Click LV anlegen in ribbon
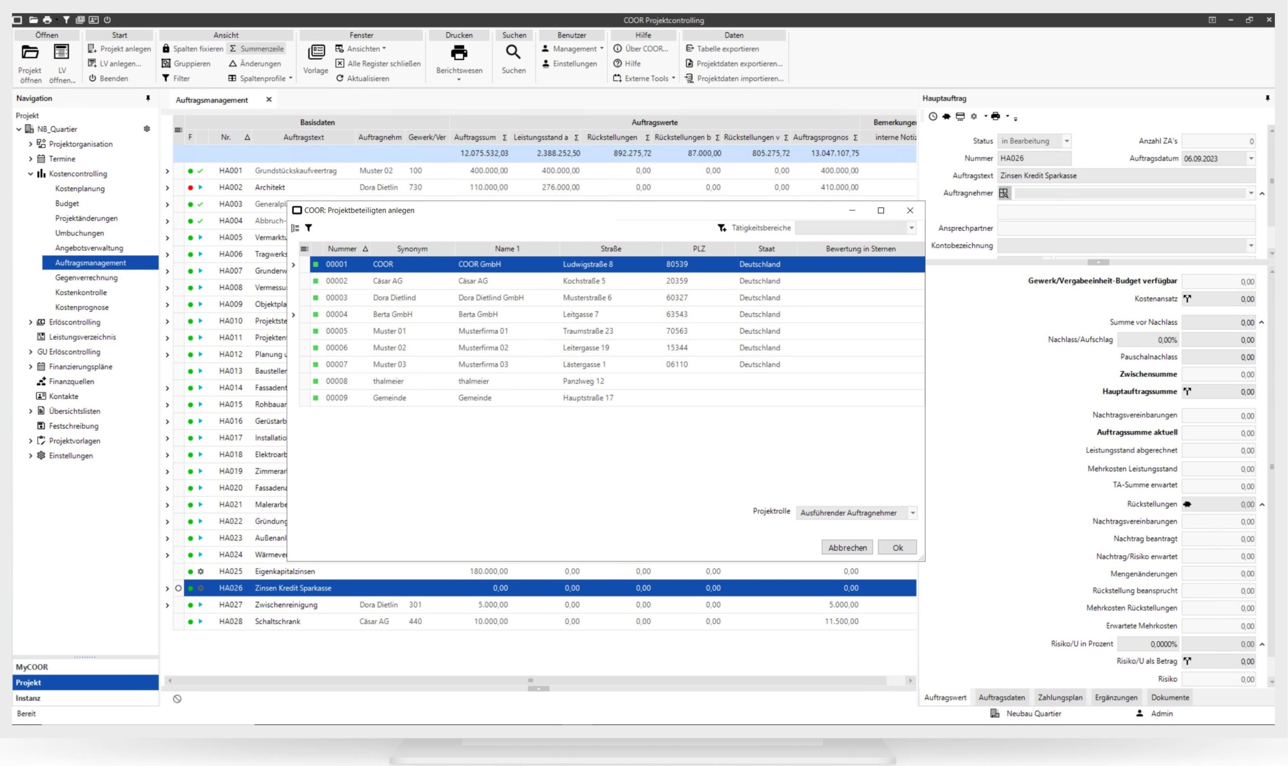This screenshot has height=766, width=1288. point(114,63)
